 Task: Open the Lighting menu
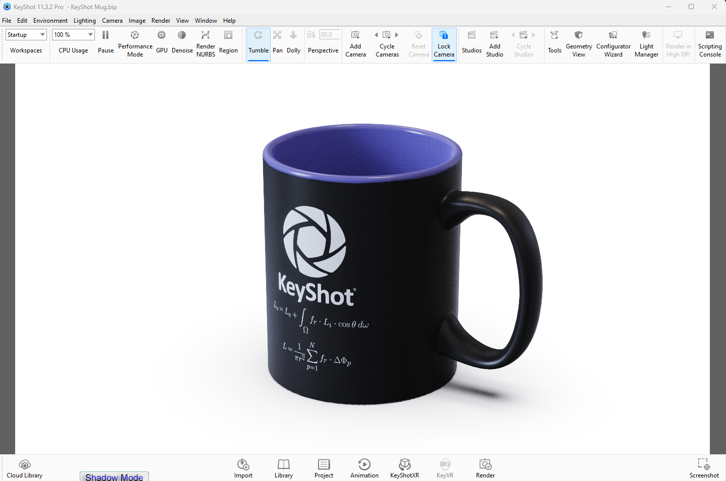click(x=85, y=21)
